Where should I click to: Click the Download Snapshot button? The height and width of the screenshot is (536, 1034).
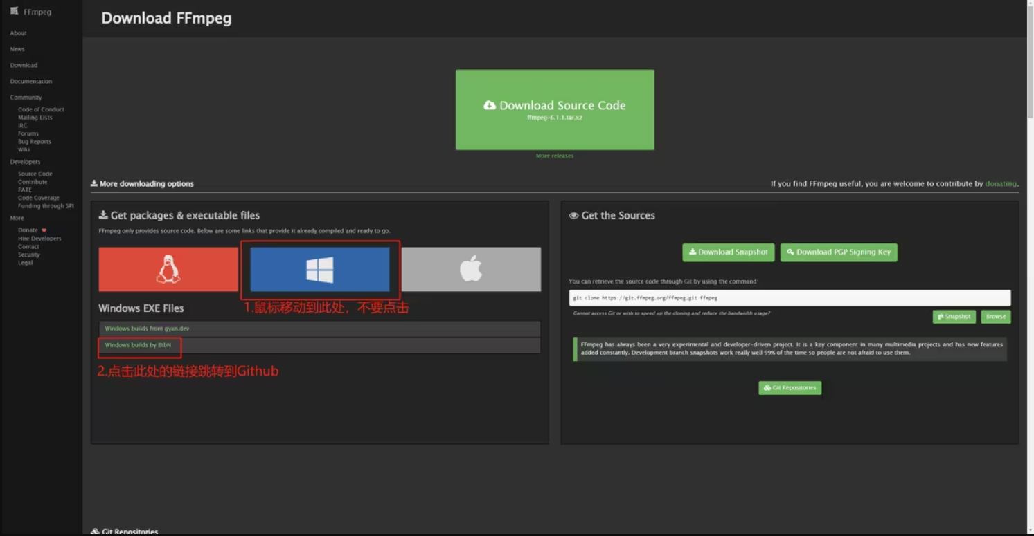729,252
